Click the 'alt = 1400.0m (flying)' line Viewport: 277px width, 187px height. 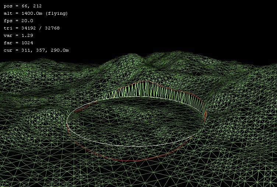point(35,13)
